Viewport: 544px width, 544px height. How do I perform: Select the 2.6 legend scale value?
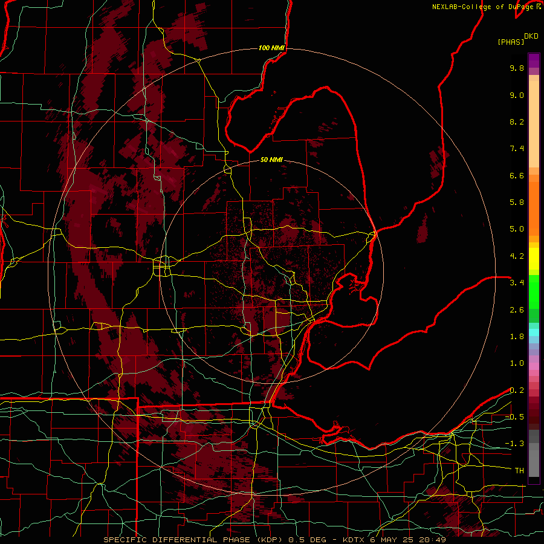point(517,310)
